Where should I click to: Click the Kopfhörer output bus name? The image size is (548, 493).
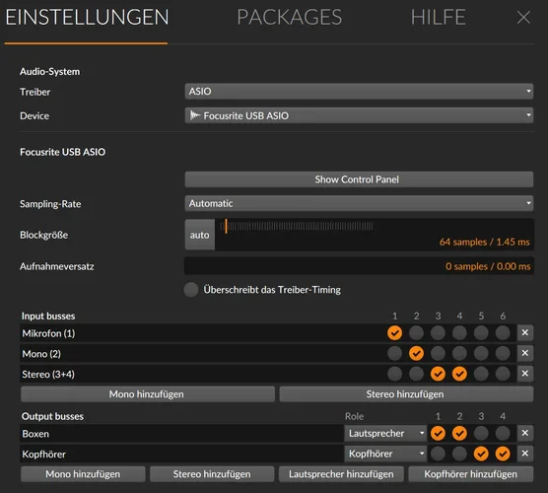[x=43, y=454]
